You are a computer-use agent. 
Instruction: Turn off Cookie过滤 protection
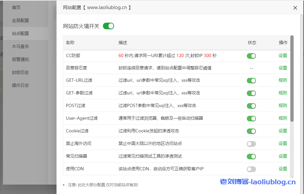[251, 131]
